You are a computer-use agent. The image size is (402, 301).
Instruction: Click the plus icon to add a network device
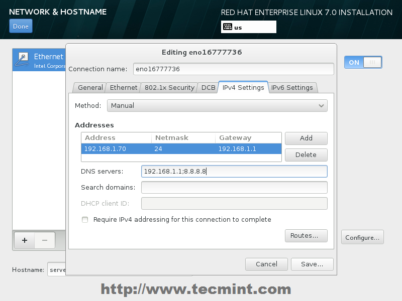25,240
